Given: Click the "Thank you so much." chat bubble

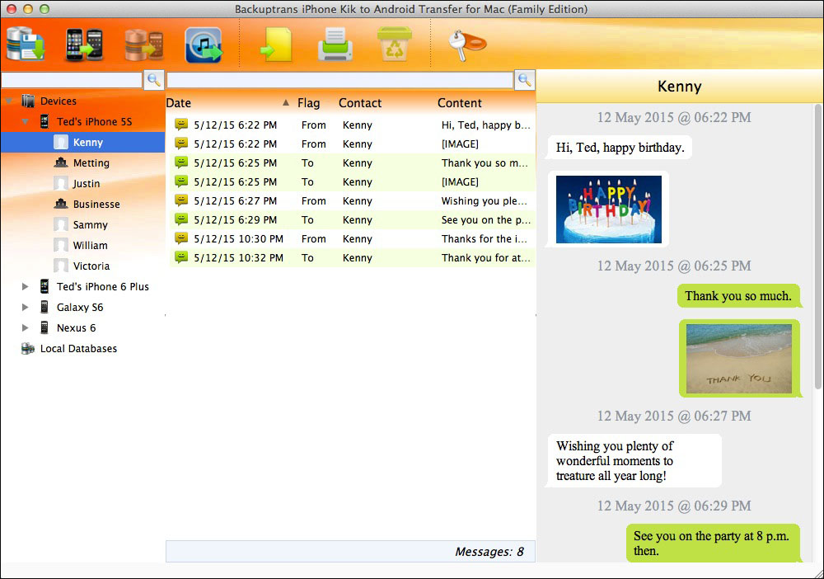Looking at the screenshot, I should click(x=738, y=296).
